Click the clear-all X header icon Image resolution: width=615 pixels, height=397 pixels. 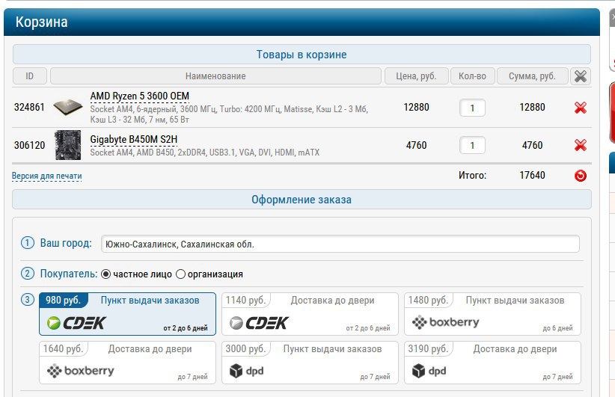(x=580, y=76)
